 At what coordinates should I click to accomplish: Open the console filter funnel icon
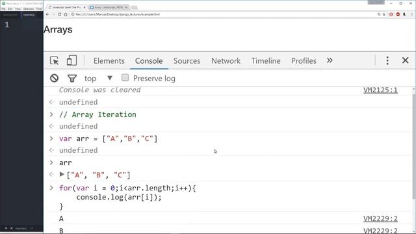click(72, 78)
